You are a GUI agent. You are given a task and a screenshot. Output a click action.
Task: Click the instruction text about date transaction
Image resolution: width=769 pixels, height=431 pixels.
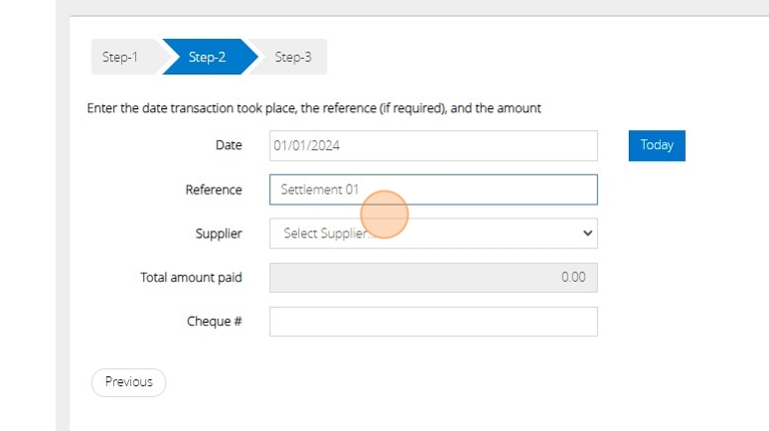point(314,107)
